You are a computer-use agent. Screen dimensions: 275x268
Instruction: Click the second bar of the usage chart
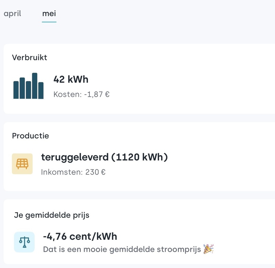point(22,89)
